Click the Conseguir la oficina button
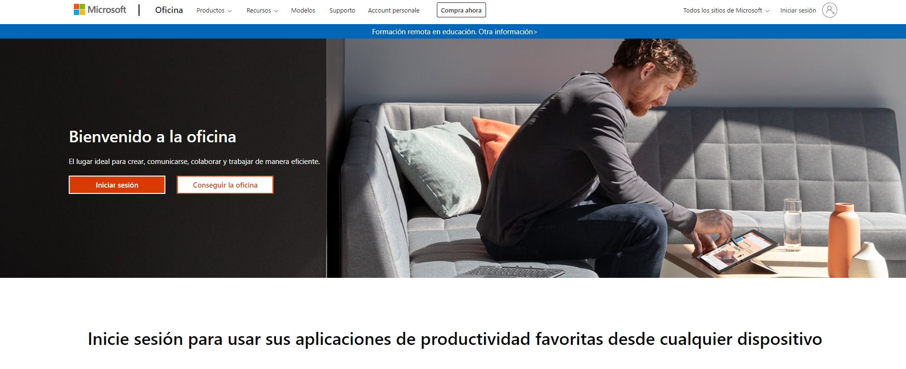 point(225,185)
